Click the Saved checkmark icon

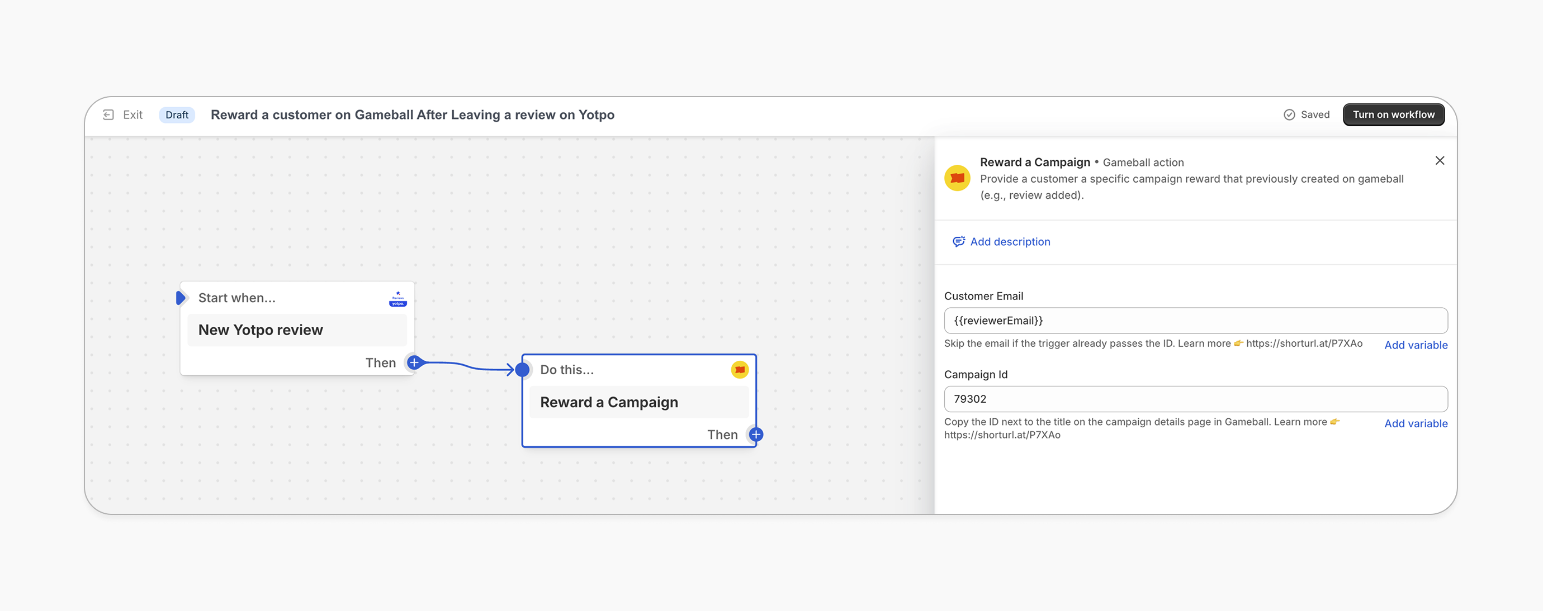(x=1289, y=114)
